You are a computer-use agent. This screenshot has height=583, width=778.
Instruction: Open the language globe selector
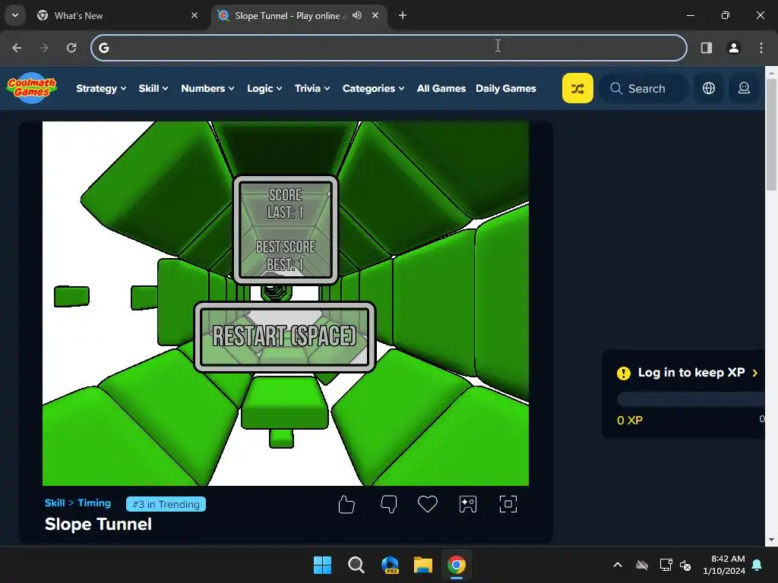(709, 88)
